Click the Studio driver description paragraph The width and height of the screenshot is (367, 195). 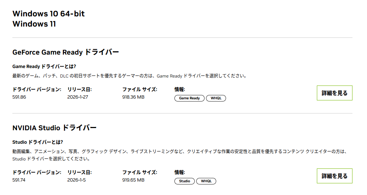point(180,151)
